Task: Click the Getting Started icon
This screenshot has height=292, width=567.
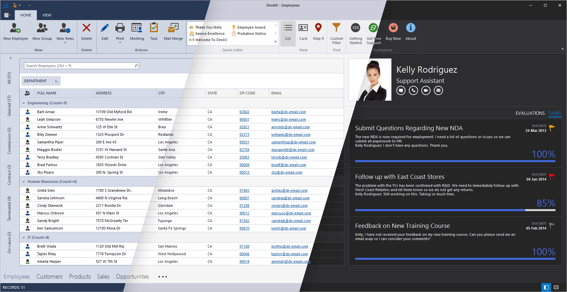Action: (356, 28)
